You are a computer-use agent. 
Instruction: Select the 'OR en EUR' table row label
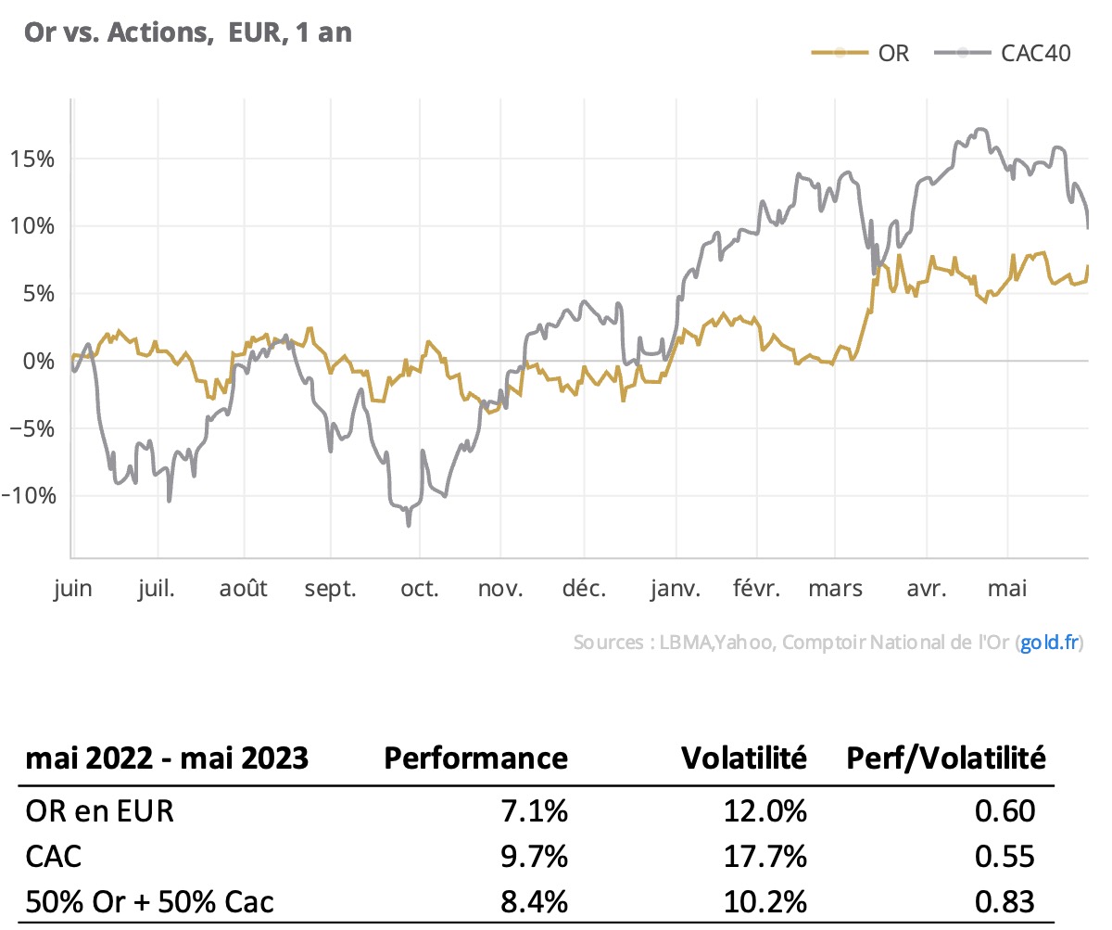coord(100,811)
